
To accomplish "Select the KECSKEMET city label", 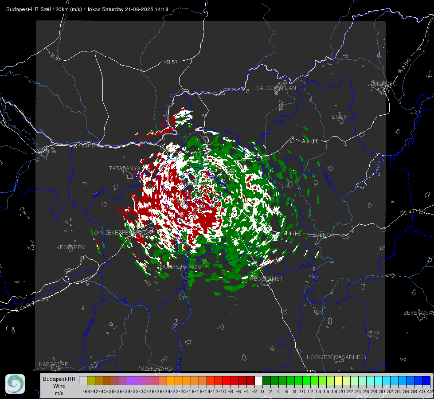I will tap(266, 279).
